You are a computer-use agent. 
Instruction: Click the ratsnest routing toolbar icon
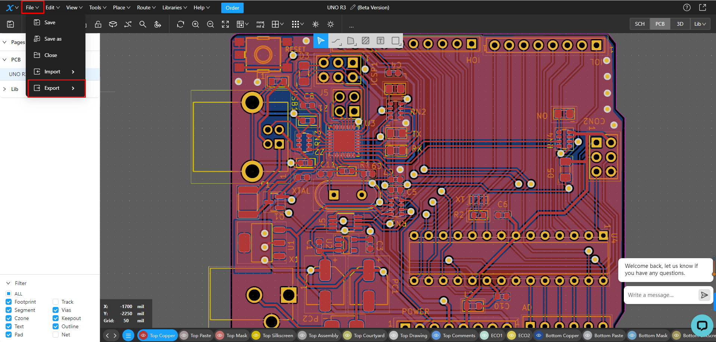point(128,24)
